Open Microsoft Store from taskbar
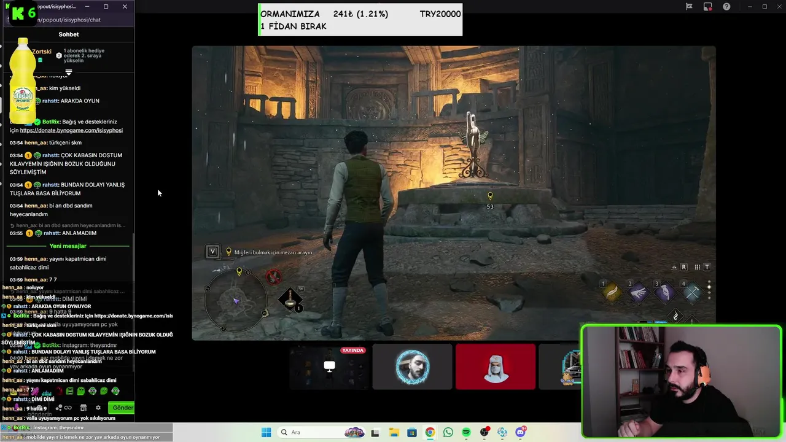The width and height of the screenshot is (786, 442). click(411, 432)
